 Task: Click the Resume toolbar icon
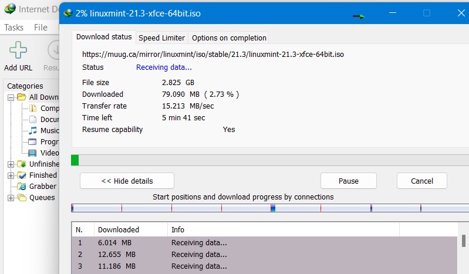54,50
